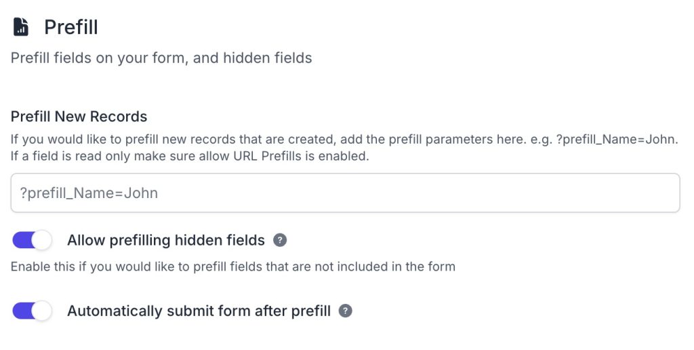
Task: Click the "Automatically submit form after prefill" label
Action: (199, 311)
